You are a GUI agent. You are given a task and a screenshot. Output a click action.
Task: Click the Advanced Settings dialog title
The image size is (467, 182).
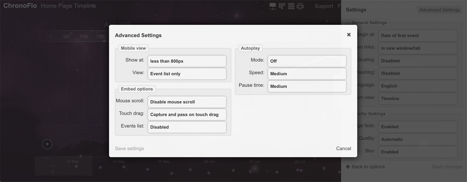pos(138,35)
